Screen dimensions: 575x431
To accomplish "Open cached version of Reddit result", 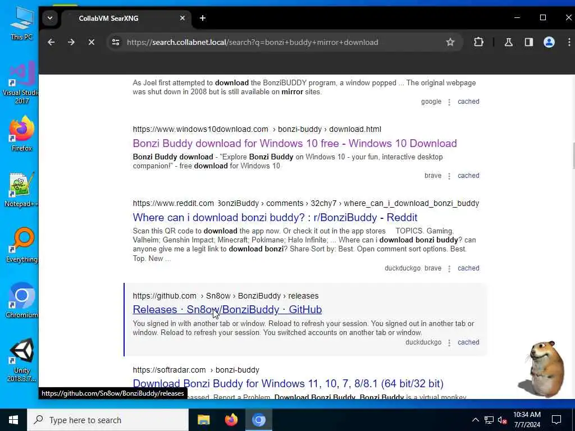I will pos(468,268).
